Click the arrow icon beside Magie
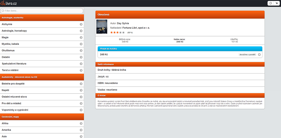This screenshot has width=281, height=138. click(81, 38)
